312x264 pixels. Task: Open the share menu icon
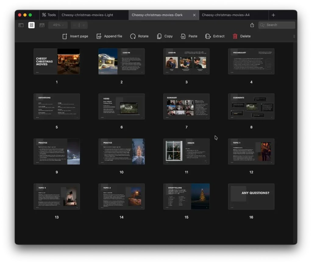click(x=252, y=25)
